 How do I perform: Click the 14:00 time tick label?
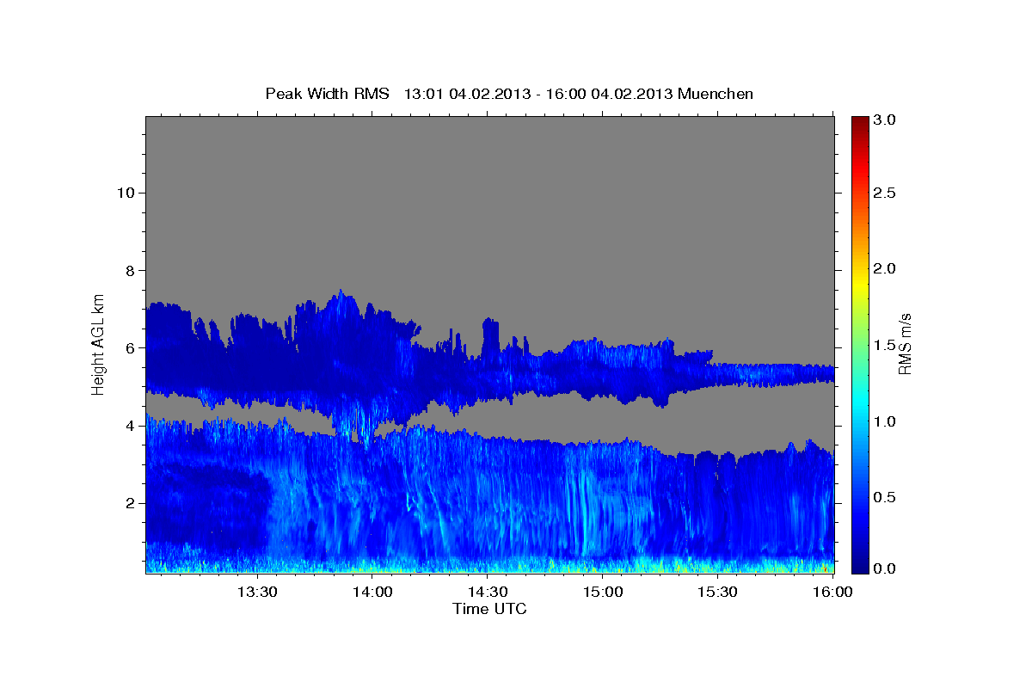point(372,592)
